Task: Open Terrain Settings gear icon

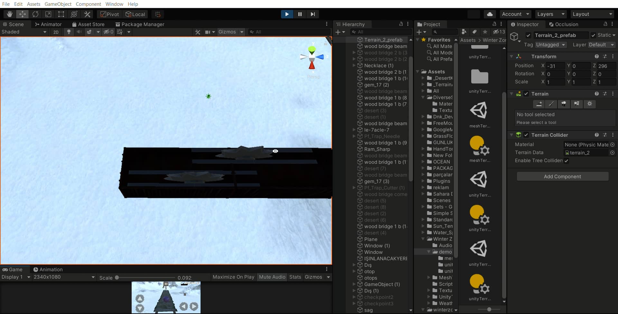Action: (x=589, y=104)
